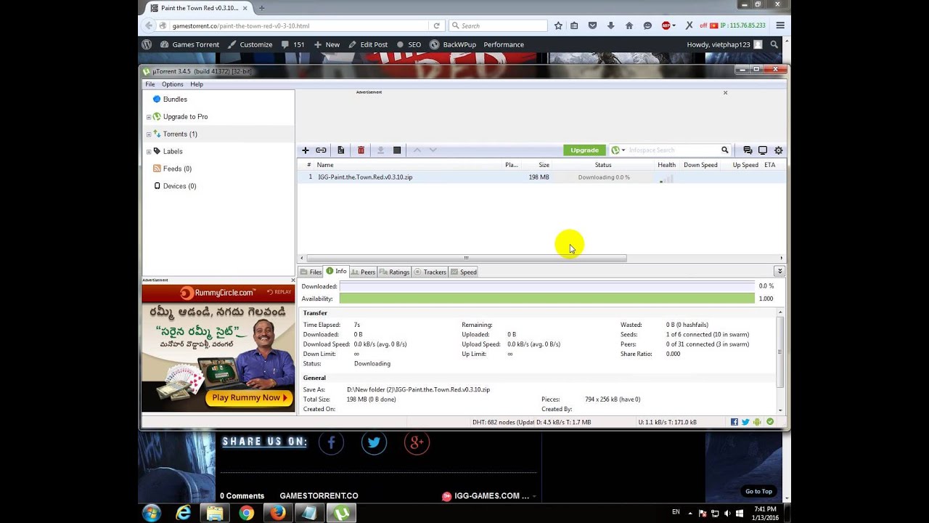
Task: Open the IGG-GAMES.COM dropdown on the web page
Action: (534, 496)
